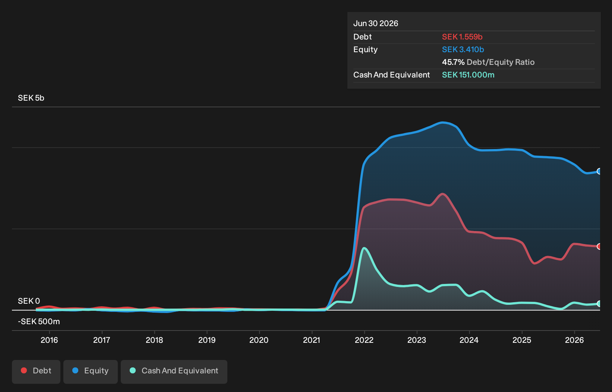Click the 2019 x-axis label
This screenshot has height=392, width=612.
pyautogui.click(x=207, y=340)
